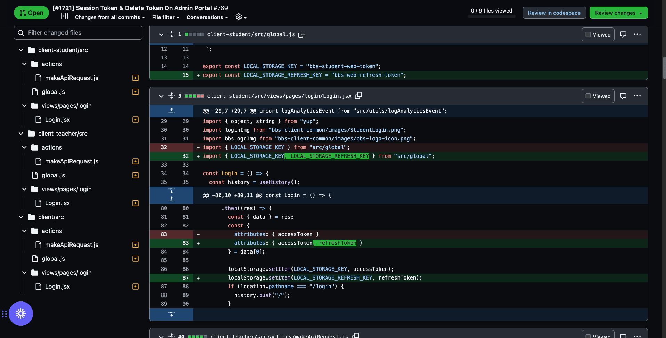Collapse actions folder under client/src
The height and width of the screenshot is (338, 666).
24,231
